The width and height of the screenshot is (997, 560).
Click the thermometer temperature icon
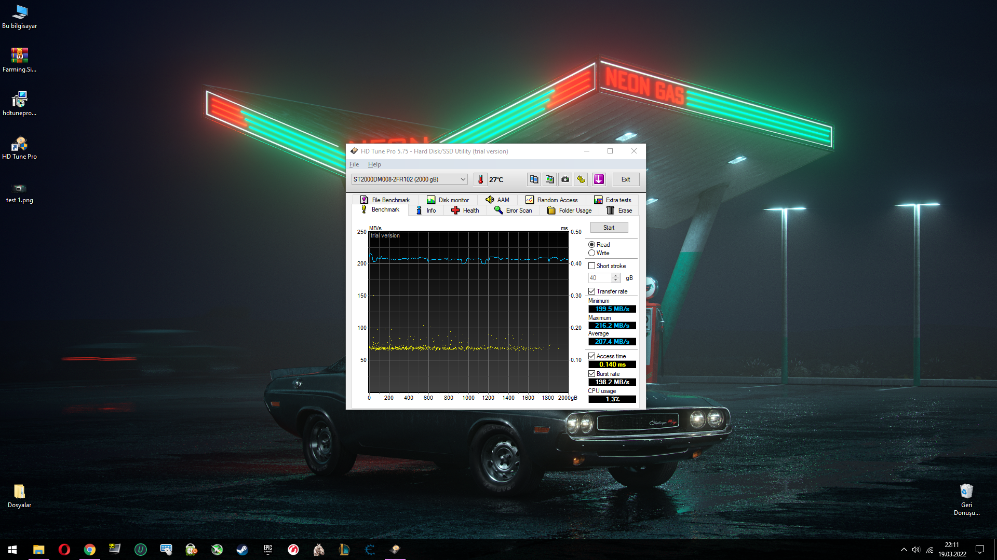click(480, 179)
